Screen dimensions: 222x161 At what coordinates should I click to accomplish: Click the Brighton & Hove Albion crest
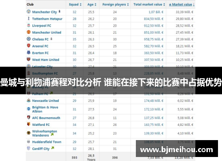tap(28, 109)
